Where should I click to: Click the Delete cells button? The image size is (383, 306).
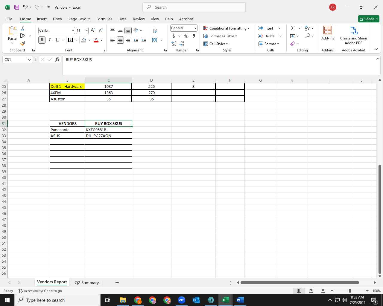click(x=267, y=36)
